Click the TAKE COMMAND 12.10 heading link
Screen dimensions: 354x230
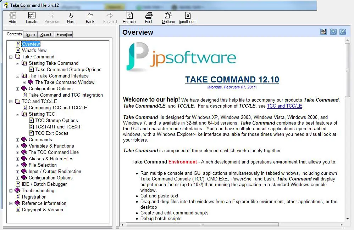(232, 80)
